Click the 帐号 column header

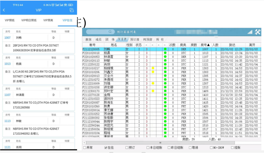pos(93,45)
